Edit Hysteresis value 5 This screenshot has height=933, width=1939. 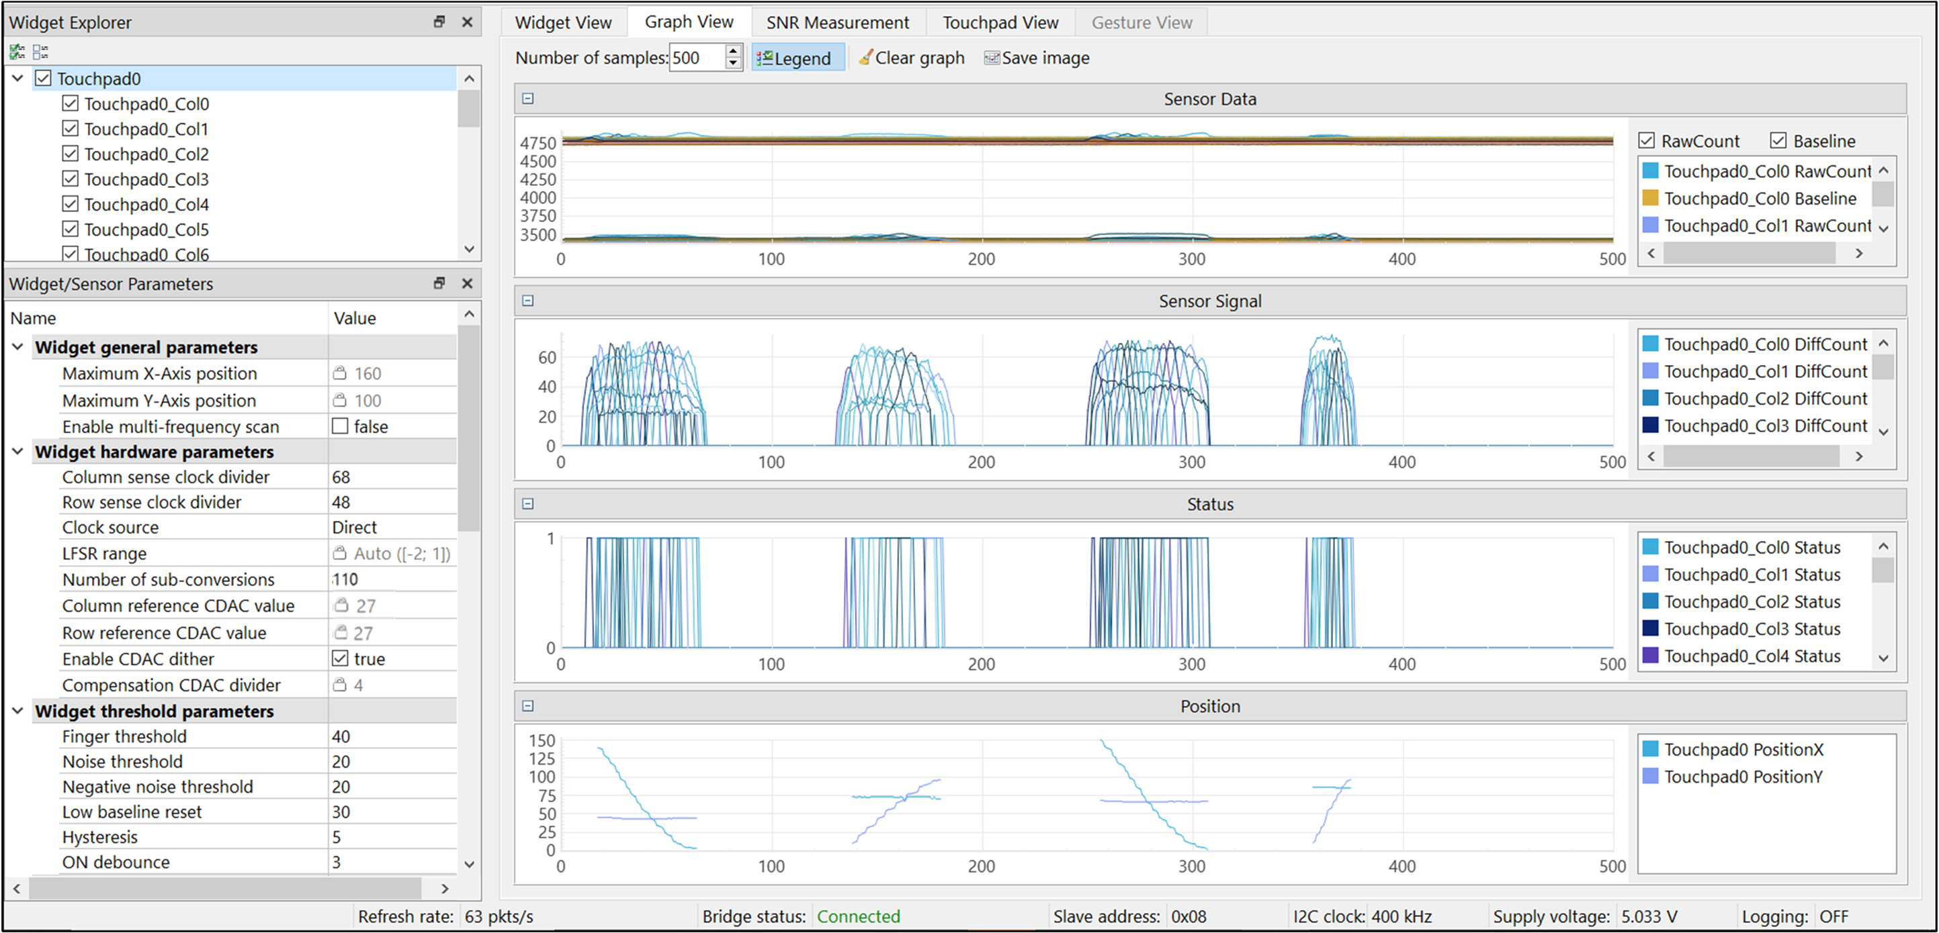(x=392, y=837)
